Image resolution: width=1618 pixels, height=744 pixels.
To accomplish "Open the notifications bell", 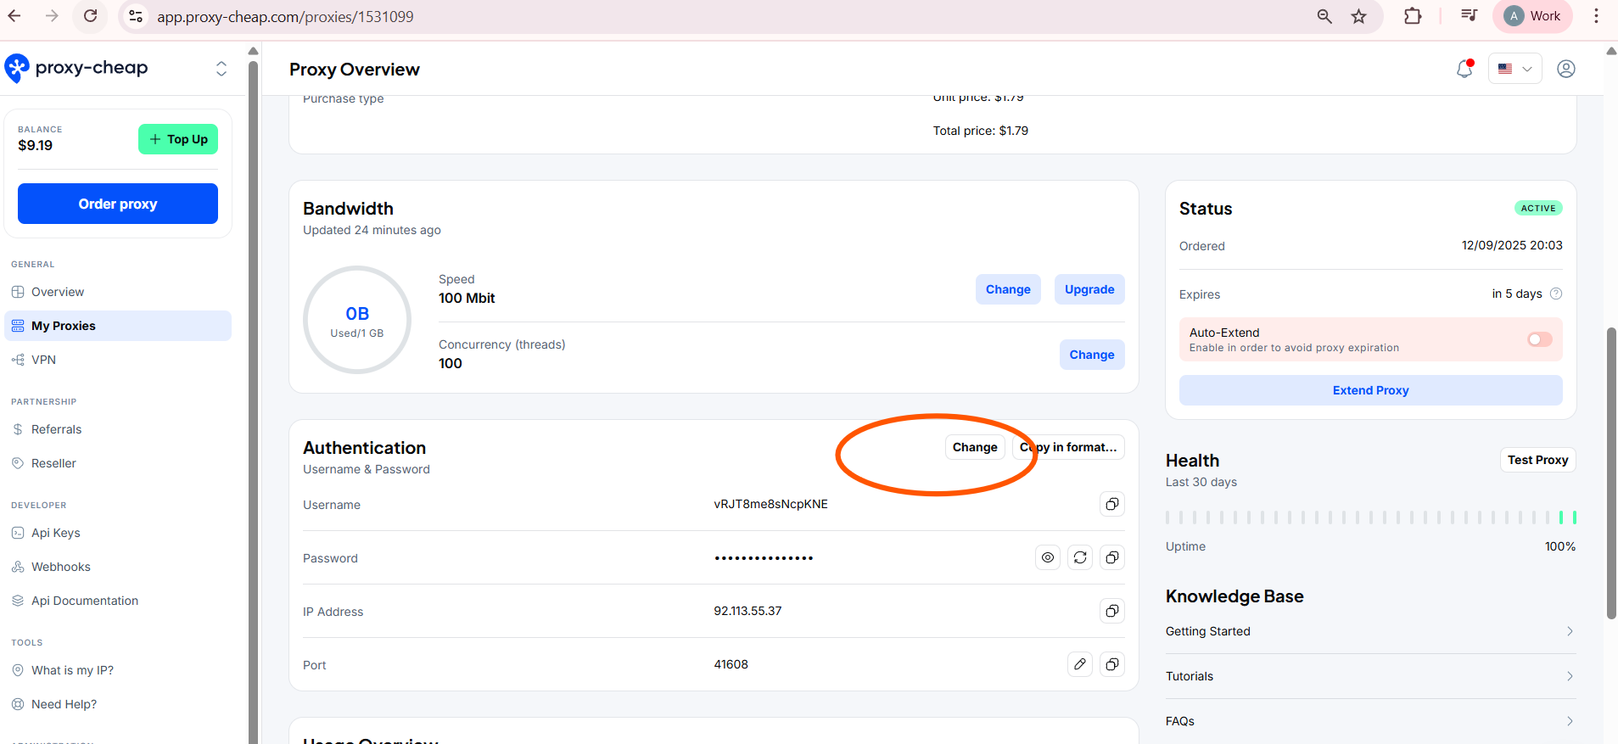I will tap(1464, 69).
